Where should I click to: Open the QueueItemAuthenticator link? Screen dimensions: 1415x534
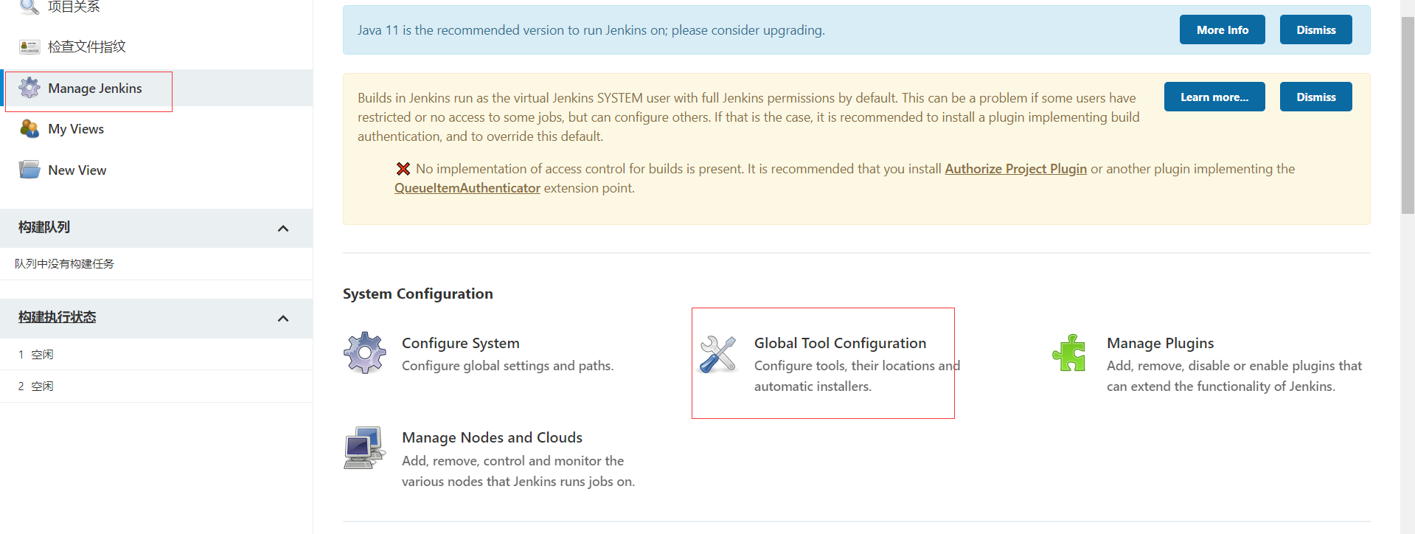click(x=467, y=188)
